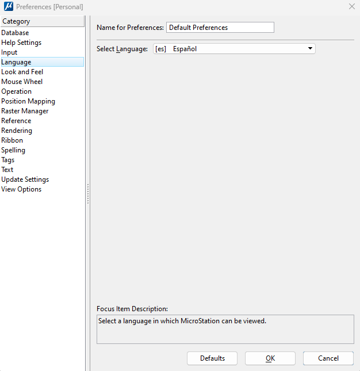Click the MicroStation logo icon in title bar
This screenshot has height=371, width=360.
(9, 7)
